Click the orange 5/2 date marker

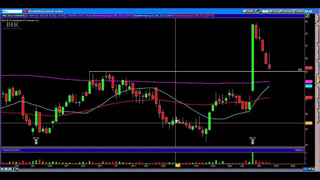[178, 165]
